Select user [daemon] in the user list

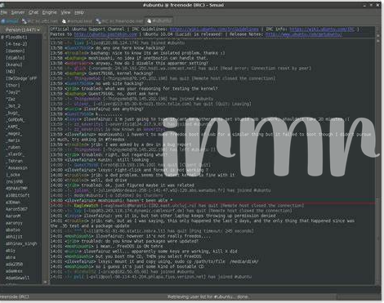coord(16,51)
